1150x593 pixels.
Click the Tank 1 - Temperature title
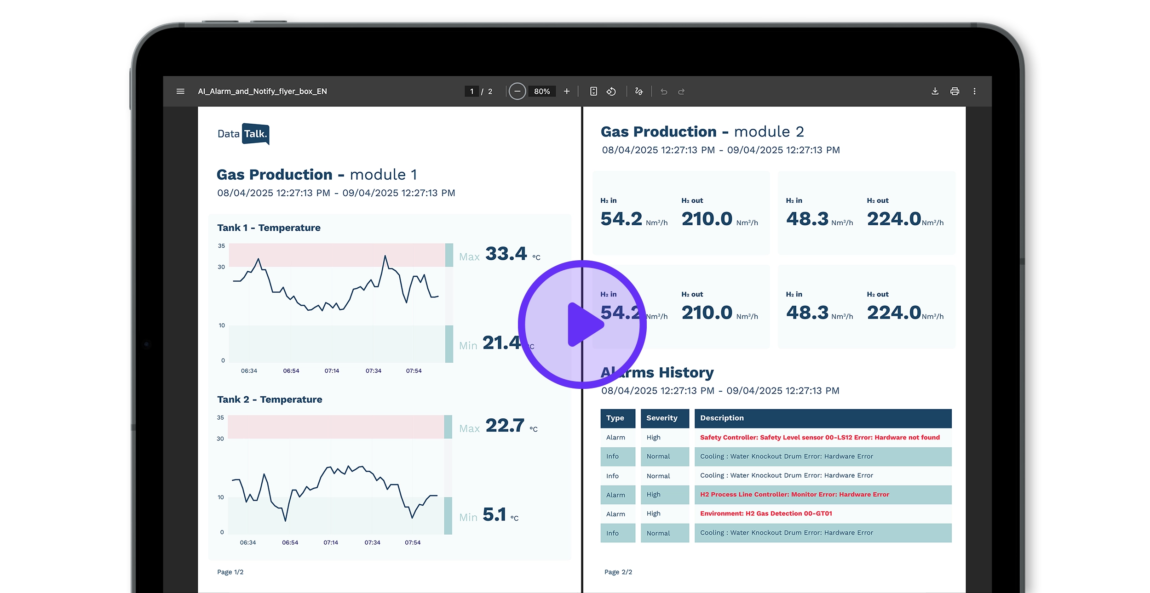click(x=269, y=228)
